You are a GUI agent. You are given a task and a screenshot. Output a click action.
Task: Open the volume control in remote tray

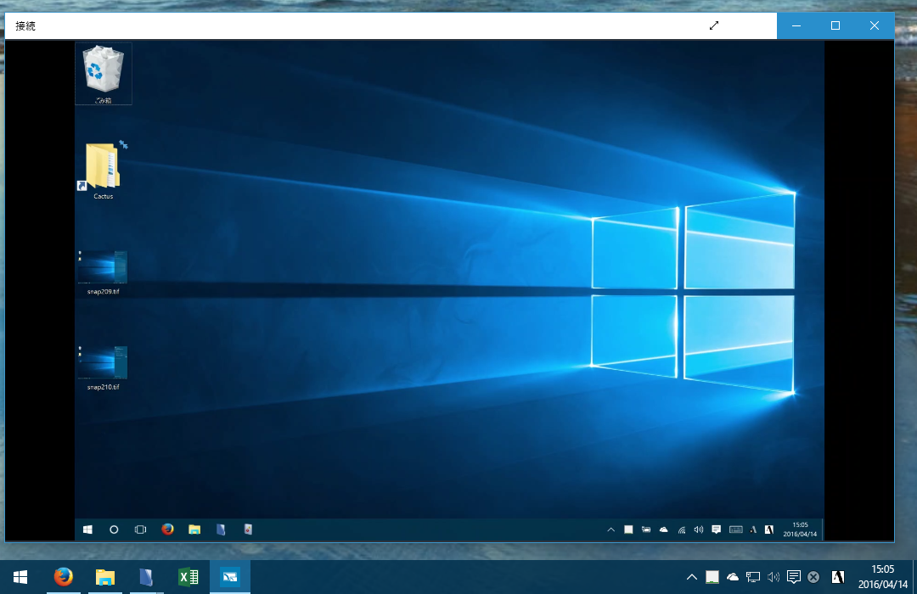tap(698, 530)
